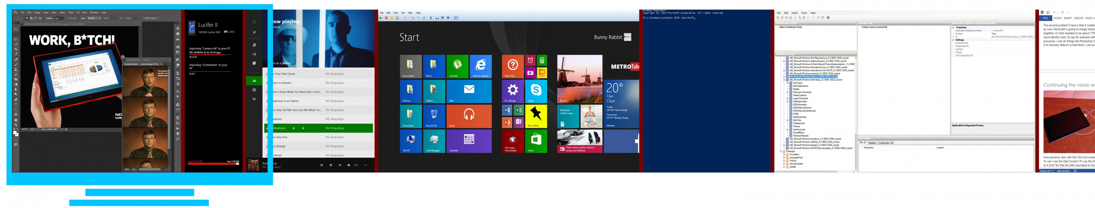This screenshot has height=208, width=1095.
Task: Open the Task Manager tile
Action: point(434,141)
